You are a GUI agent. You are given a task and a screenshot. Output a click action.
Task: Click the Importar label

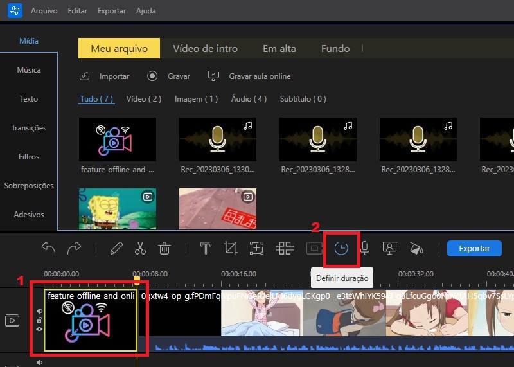114,76
